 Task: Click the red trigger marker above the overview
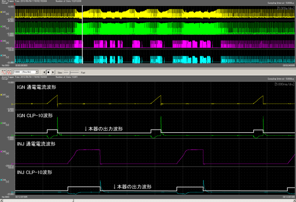tap(14, 4)
